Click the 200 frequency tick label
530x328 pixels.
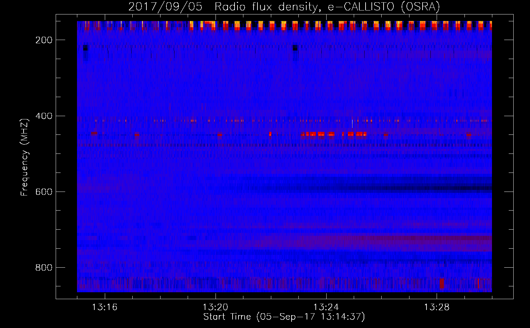coord(44,40)
